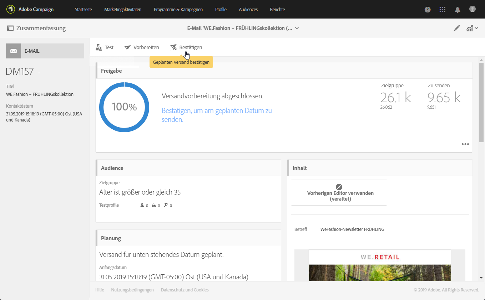Open Programme & Kampagnen menu
This screenshot has width=485, height=300.
pyautogui.click(x=178, y=10)
